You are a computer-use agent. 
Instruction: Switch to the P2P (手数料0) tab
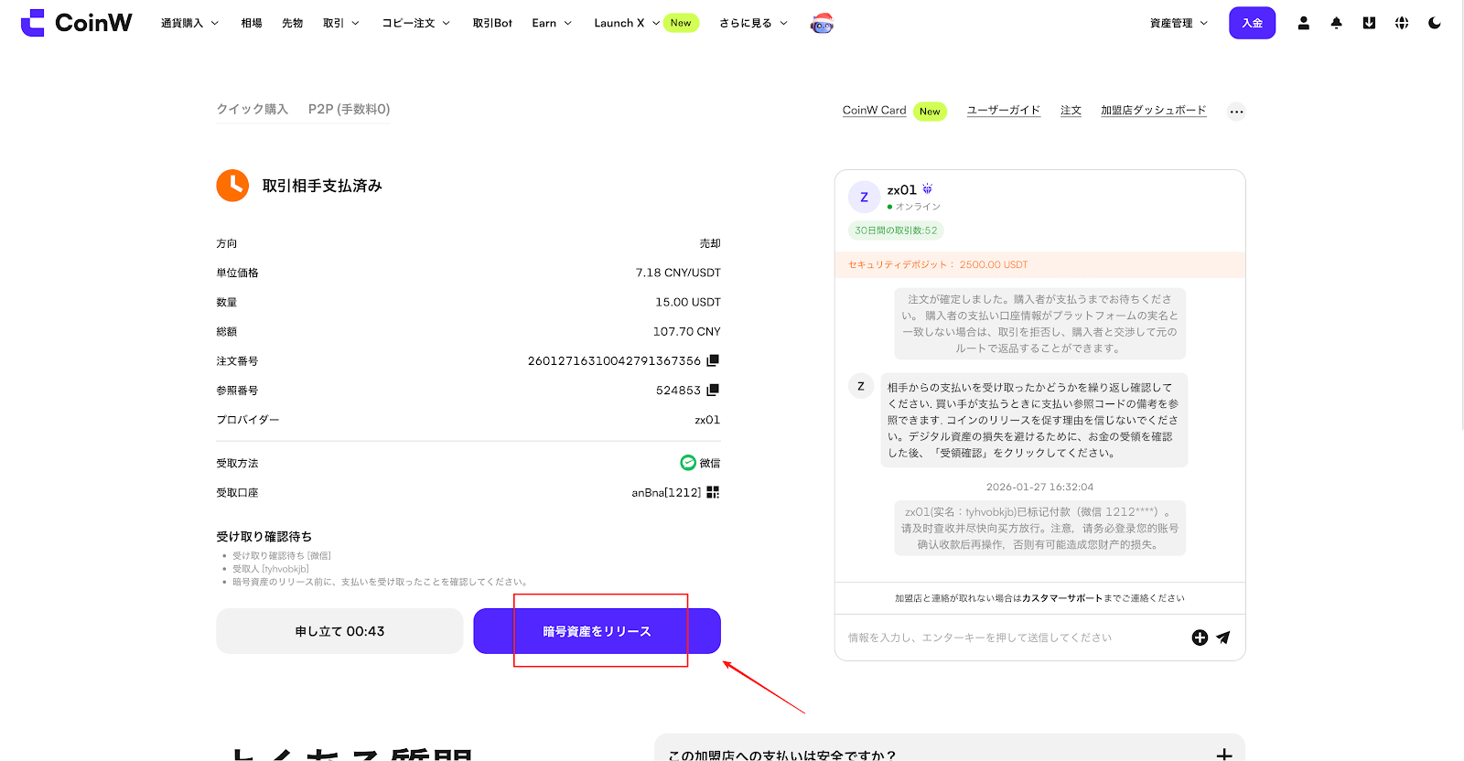pos(349,109)
